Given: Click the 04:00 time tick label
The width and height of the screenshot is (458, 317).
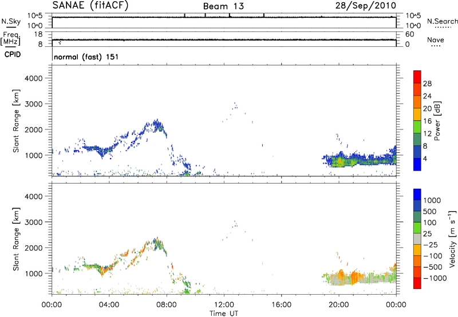Looking at the screenshot, I should pos(109,305).
